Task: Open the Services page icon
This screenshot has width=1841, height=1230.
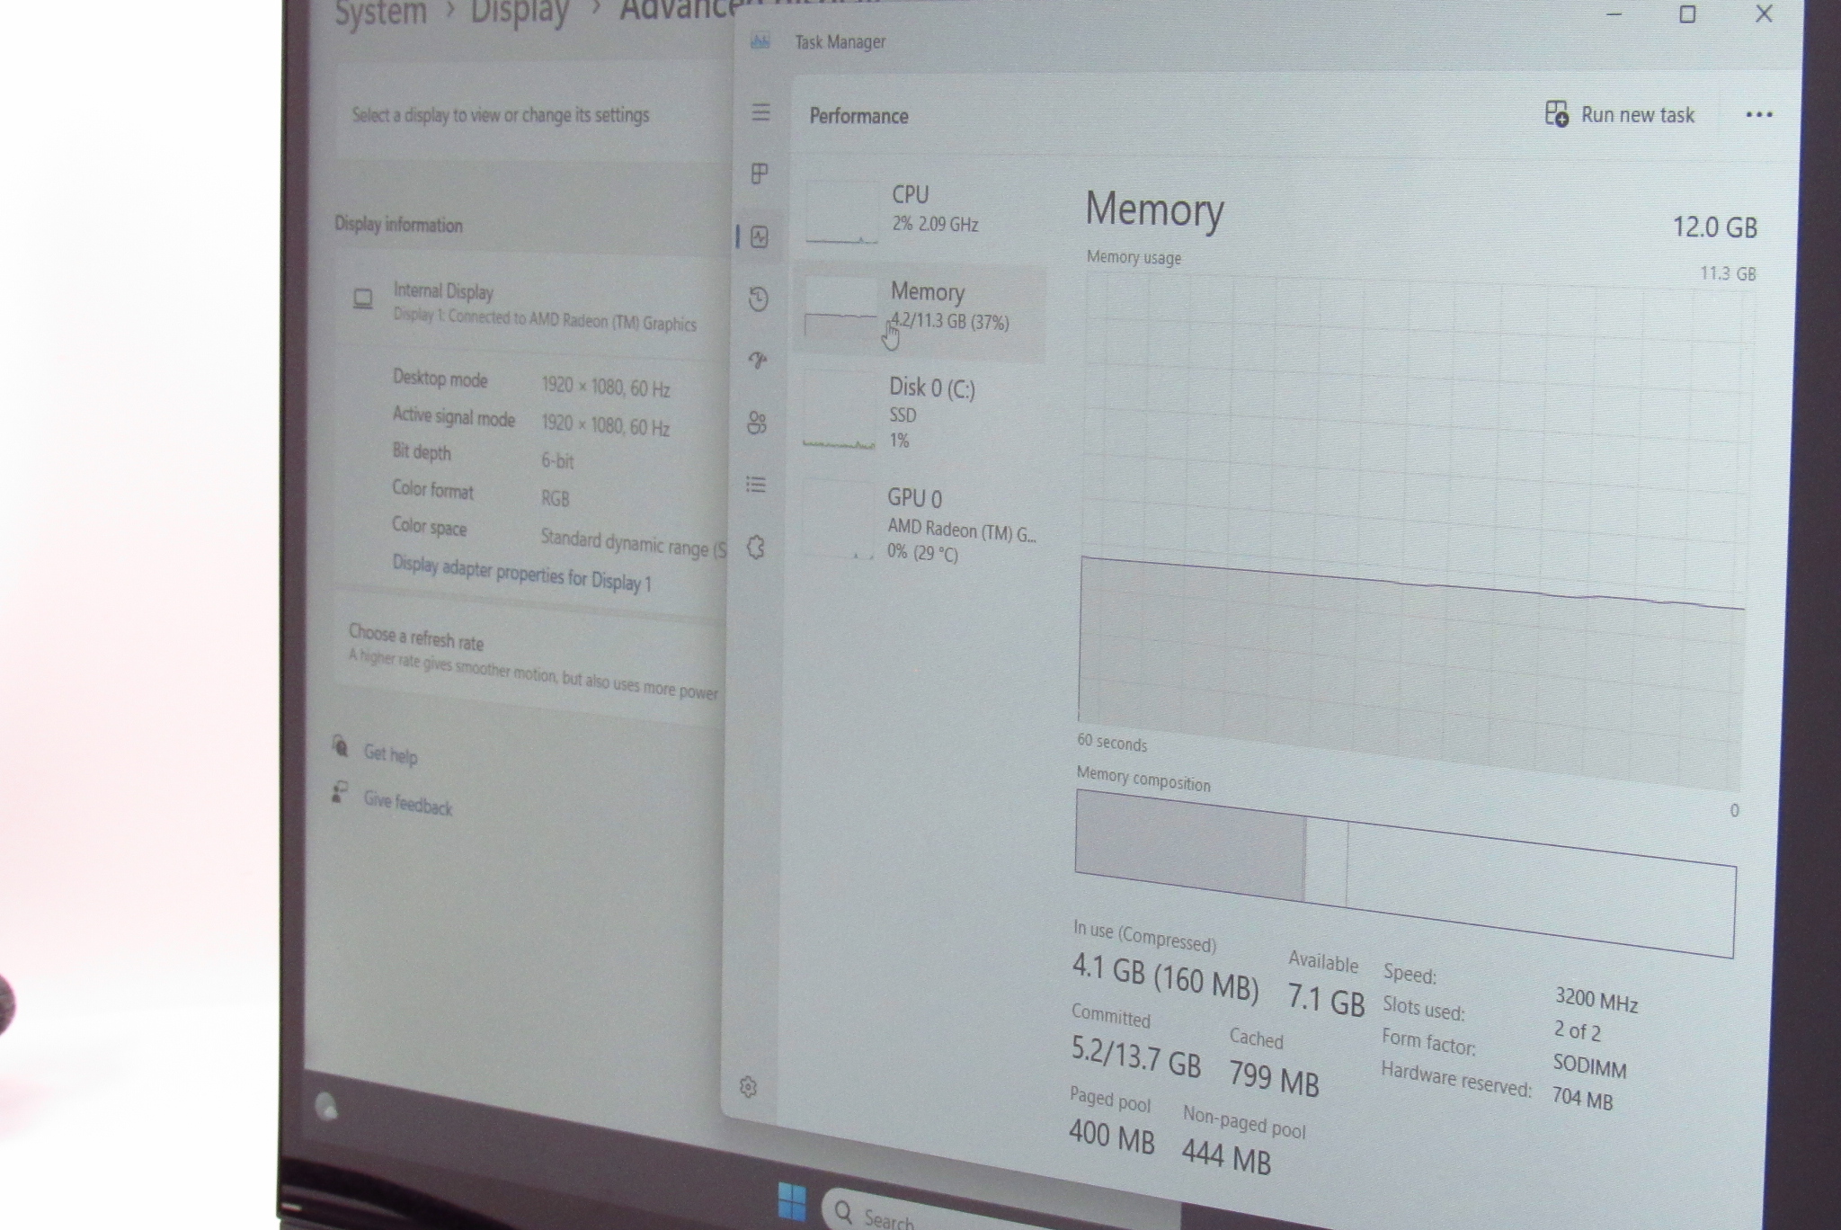Action: click(x=755, y=547)
